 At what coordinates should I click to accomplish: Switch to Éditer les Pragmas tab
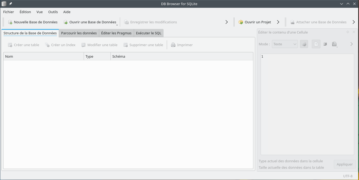click(116, 33)
